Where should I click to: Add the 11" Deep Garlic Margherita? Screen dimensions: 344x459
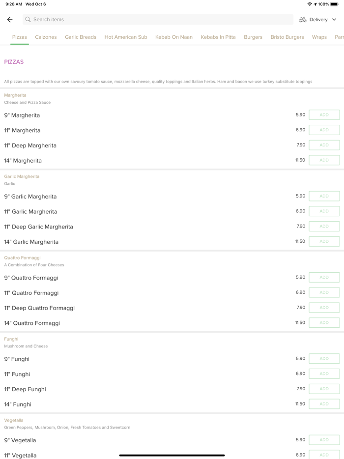pyautogui.click(x=324, y=227)
